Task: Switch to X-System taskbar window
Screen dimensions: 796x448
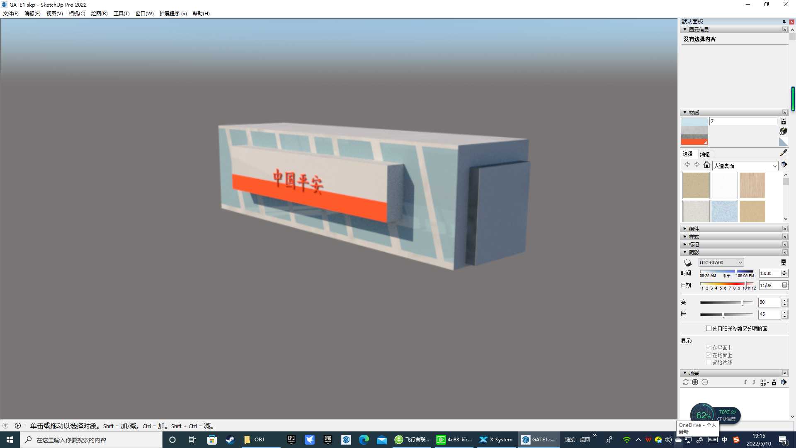Action: [496, 440]
